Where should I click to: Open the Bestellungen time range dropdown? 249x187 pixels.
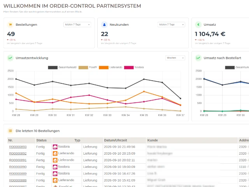77,25
